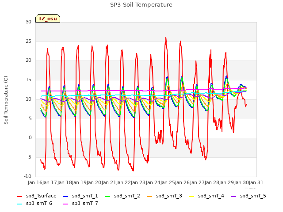Click the purple sp3_smT_5 legend swatch
283x212 pixels.
(x=234, y=196)
